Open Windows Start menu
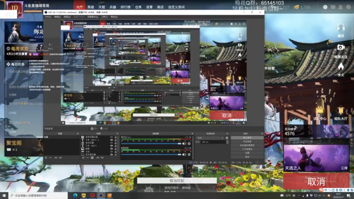Viewport: 354px width, 199px height. click(x=4, y=195)
